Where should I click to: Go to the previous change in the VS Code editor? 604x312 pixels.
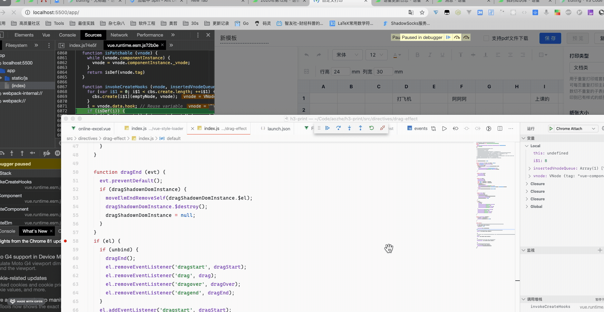[456, 129]
